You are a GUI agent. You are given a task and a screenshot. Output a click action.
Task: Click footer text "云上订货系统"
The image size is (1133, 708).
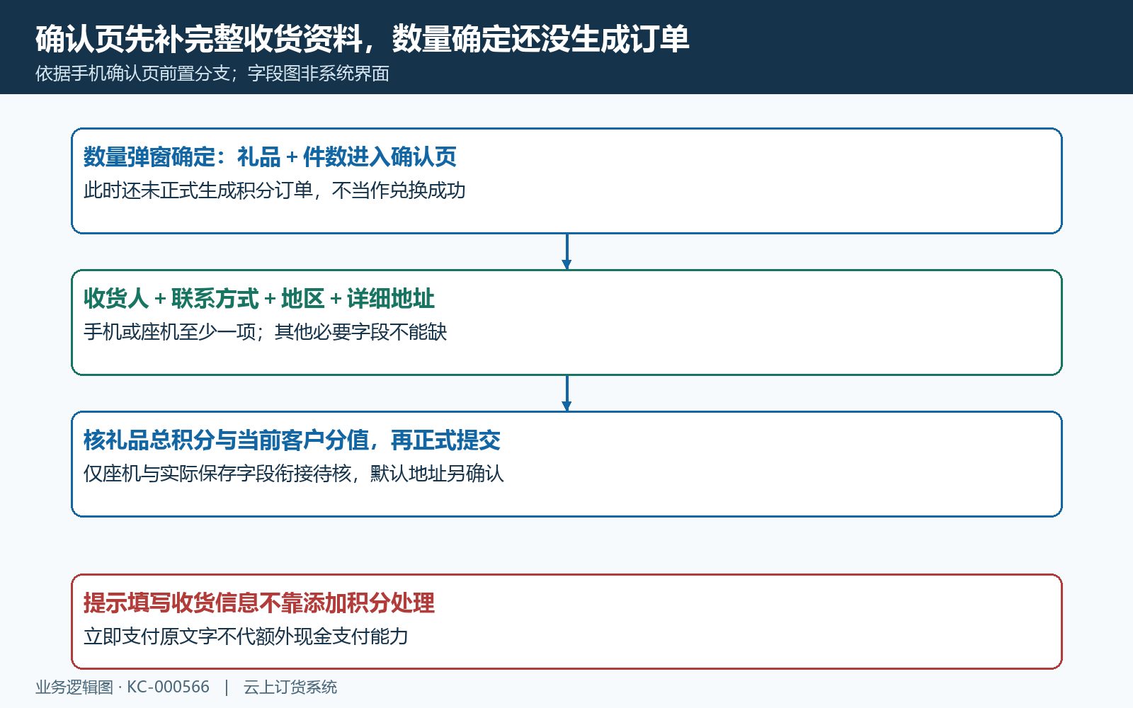[290, 687]
